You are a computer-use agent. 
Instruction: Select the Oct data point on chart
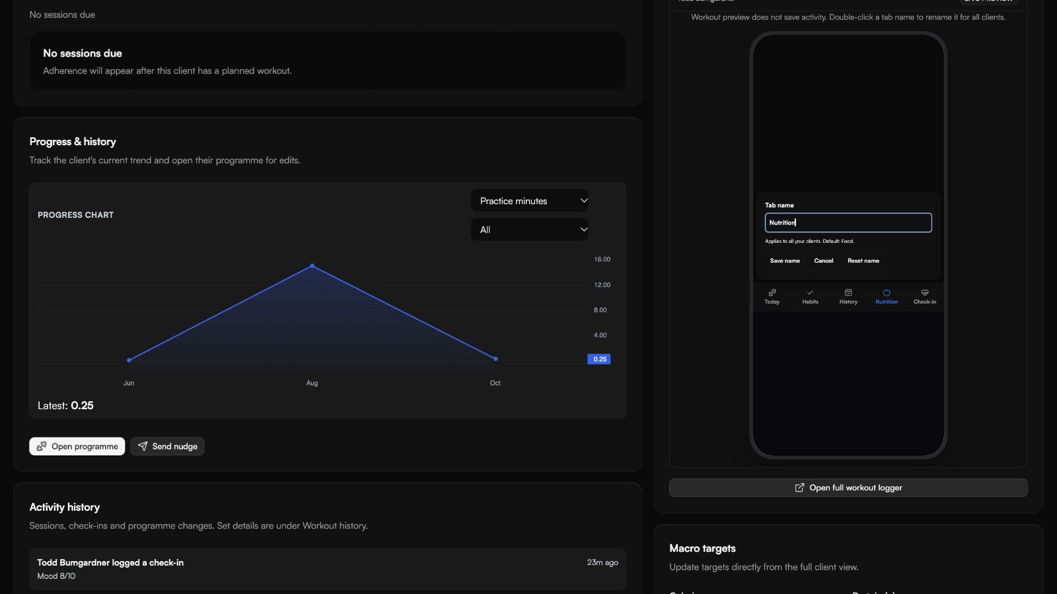coord(495,359)
